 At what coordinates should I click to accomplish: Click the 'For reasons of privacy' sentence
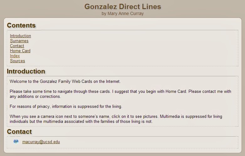[x=66, y=107]
